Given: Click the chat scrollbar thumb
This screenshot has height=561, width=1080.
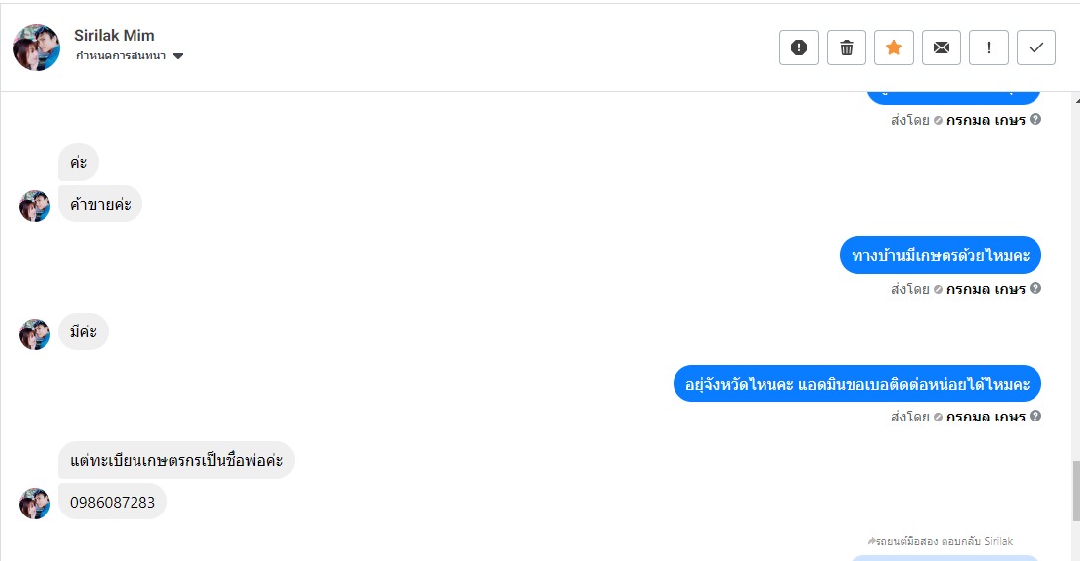Looking at the screenshot, I should [1073, 491].
